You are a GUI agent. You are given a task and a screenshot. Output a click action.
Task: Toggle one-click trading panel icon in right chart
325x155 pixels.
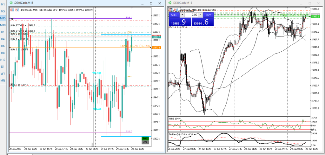coord(171,10)
